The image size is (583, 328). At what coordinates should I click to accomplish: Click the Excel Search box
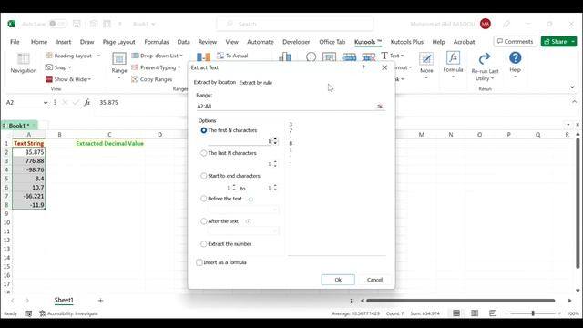click(x=295, y=24)
